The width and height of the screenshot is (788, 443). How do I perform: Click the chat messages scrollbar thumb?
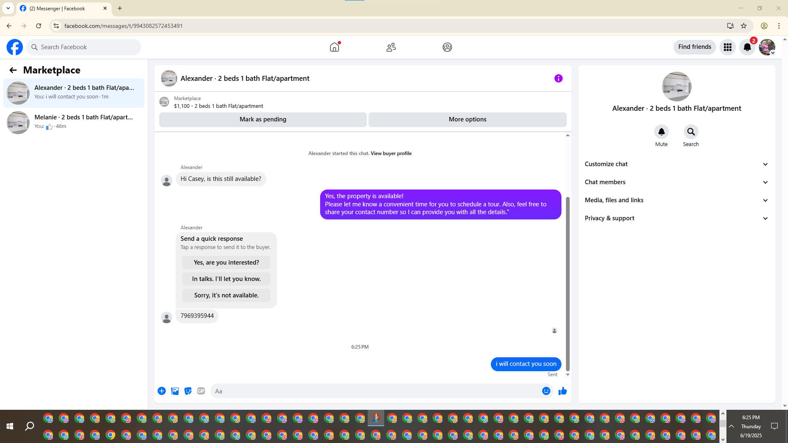coord(568,284)
